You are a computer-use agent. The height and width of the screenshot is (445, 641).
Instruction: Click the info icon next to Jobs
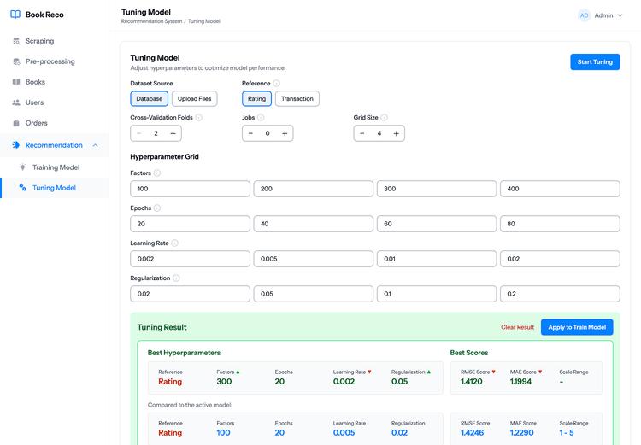coord(261,117)
